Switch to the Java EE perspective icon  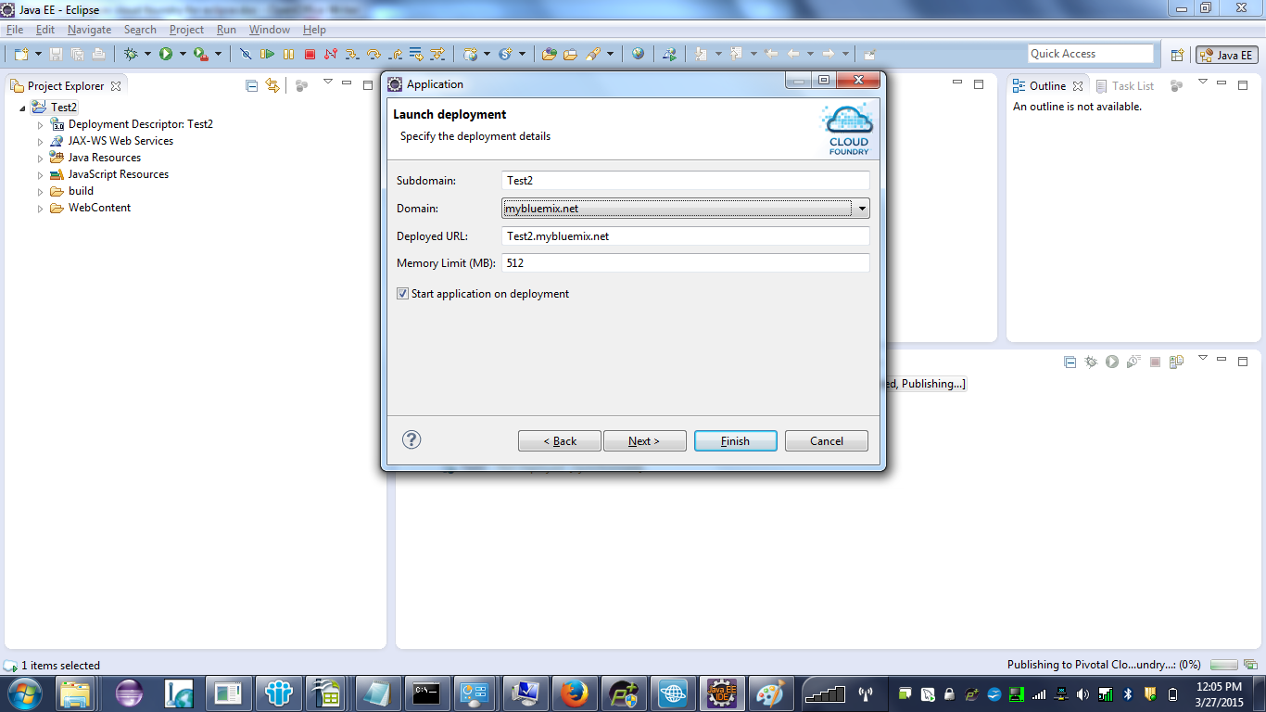pyautogui.click(x=1225, y=55)
